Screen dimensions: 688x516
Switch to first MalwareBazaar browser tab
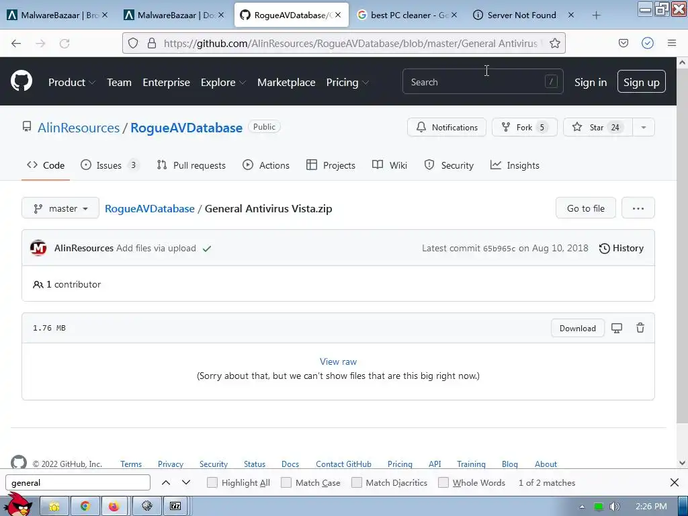tap(56, 15)
